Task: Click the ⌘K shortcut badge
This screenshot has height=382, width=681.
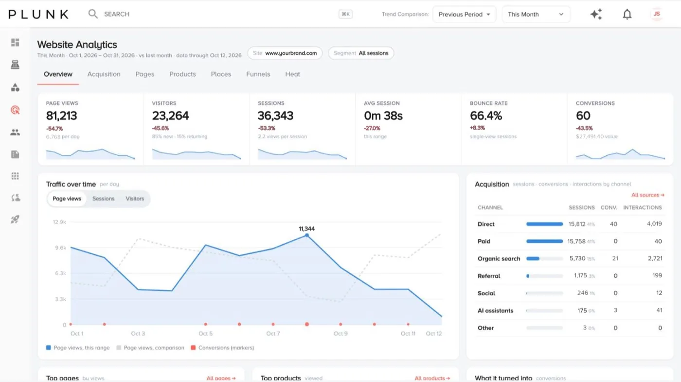Action: coord(345,15)
